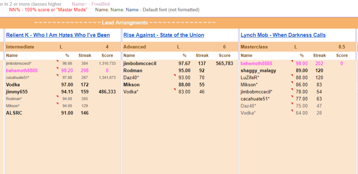Select behemoth8888 in Lynch Mob table
Image resolution: width=358 pixels, height=174 pixels.
point(256,63)
